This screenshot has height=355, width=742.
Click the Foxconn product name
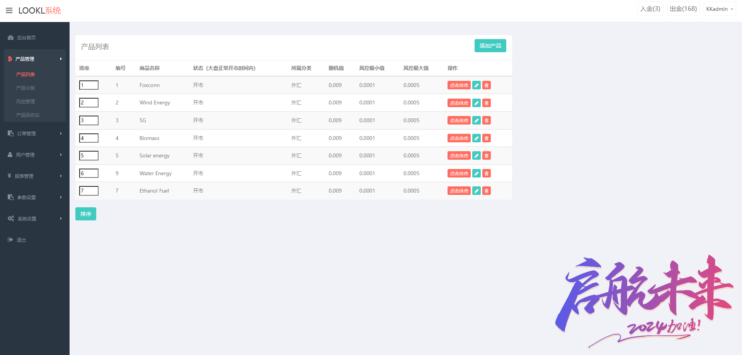(150, 85)
